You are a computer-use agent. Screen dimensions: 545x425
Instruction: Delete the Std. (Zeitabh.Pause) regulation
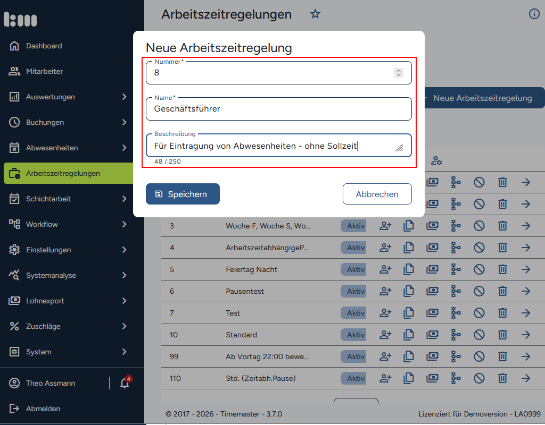pyautogui.click(x=502, y=378)
